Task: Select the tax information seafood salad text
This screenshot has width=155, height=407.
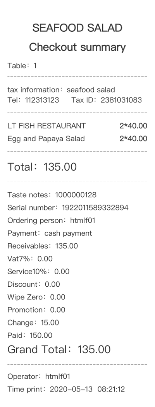Action: (61, 90)
